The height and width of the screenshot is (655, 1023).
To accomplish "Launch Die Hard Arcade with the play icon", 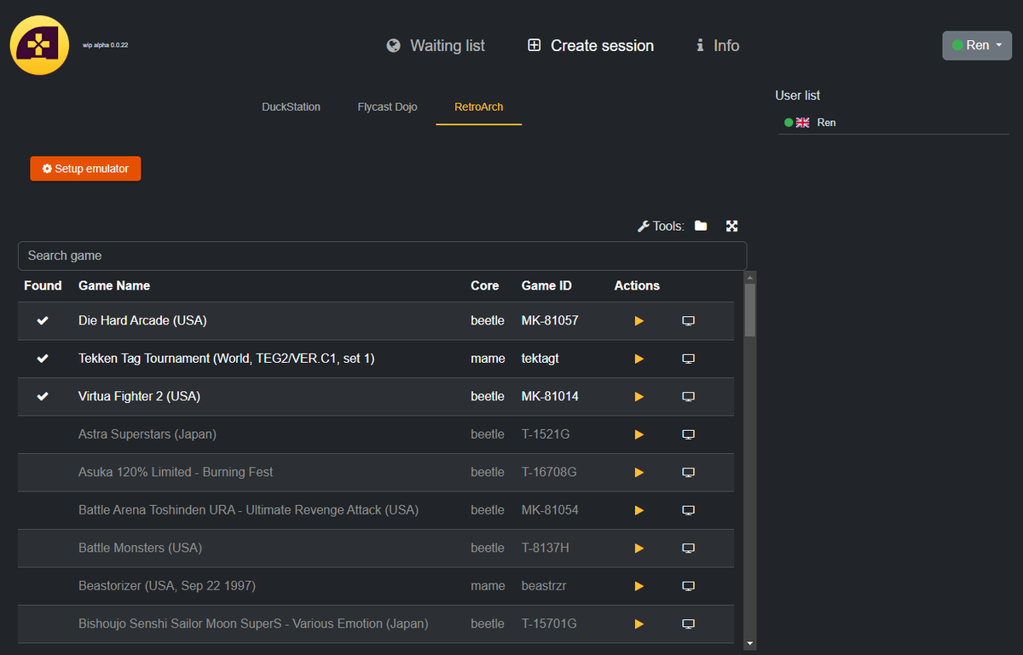I will point(639,320).
